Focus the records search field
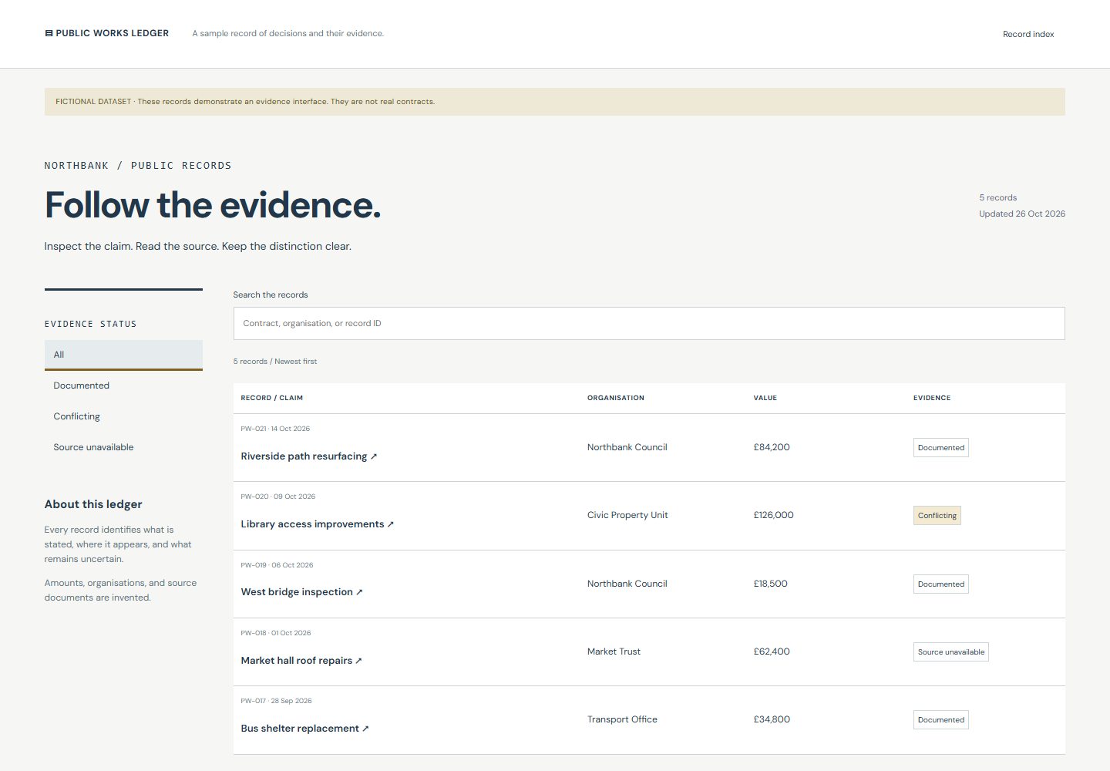Screen dimensions: 1110x771 coord(649,324)
